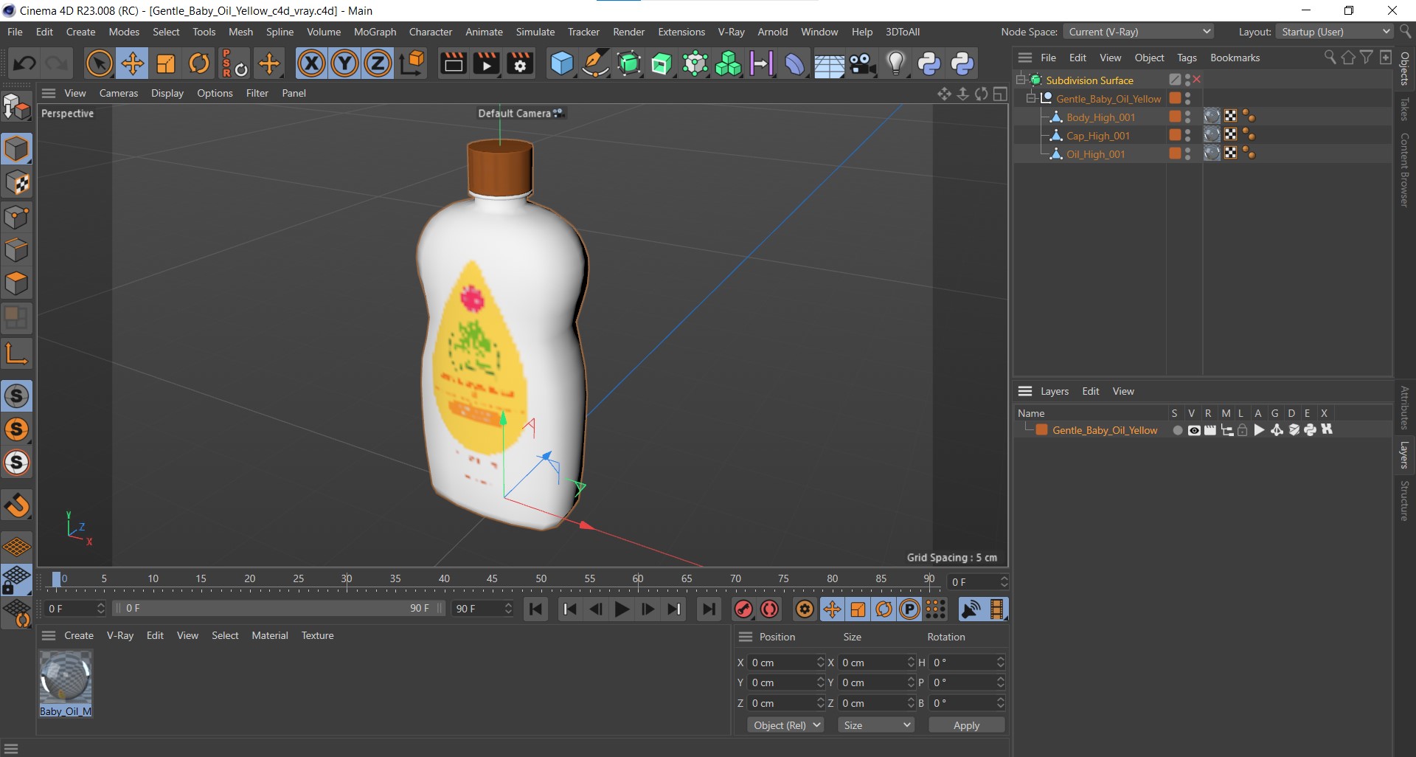1416x757 pixels.
Task: Click Record Active Objects button
Action: 743,609
